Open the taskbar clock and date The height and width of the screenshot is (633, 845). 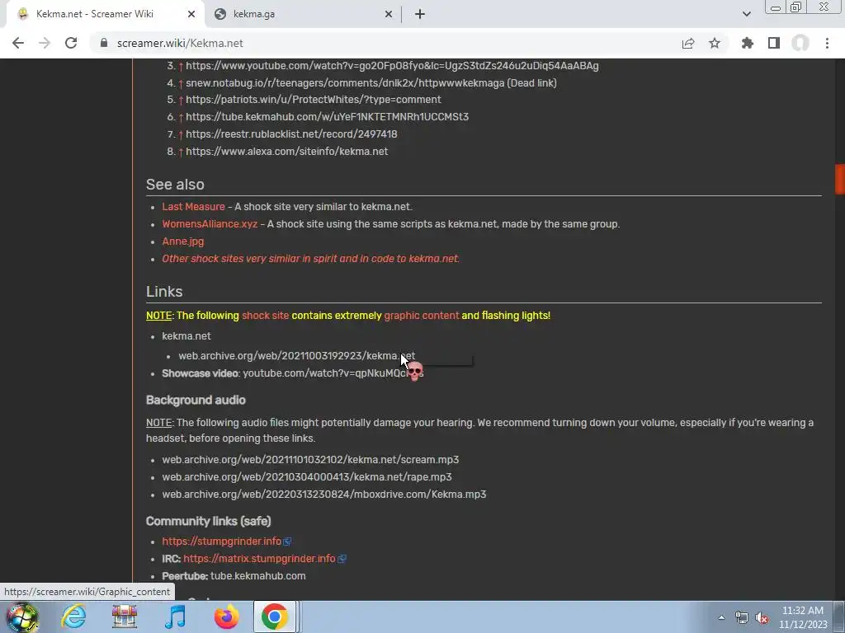click(802, 617)
